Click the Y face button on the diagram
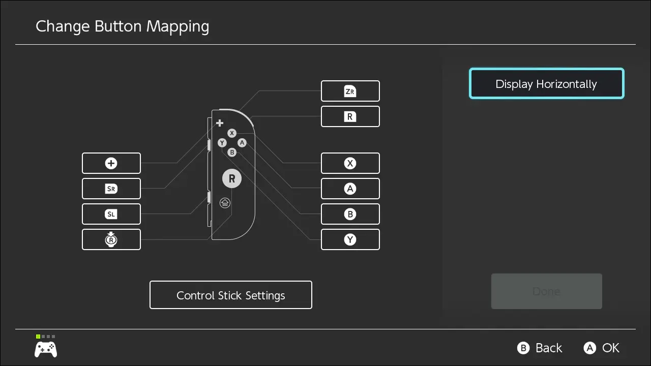Image resolution: width=651 pixels, height=366 pixels. tap(222, 143)
